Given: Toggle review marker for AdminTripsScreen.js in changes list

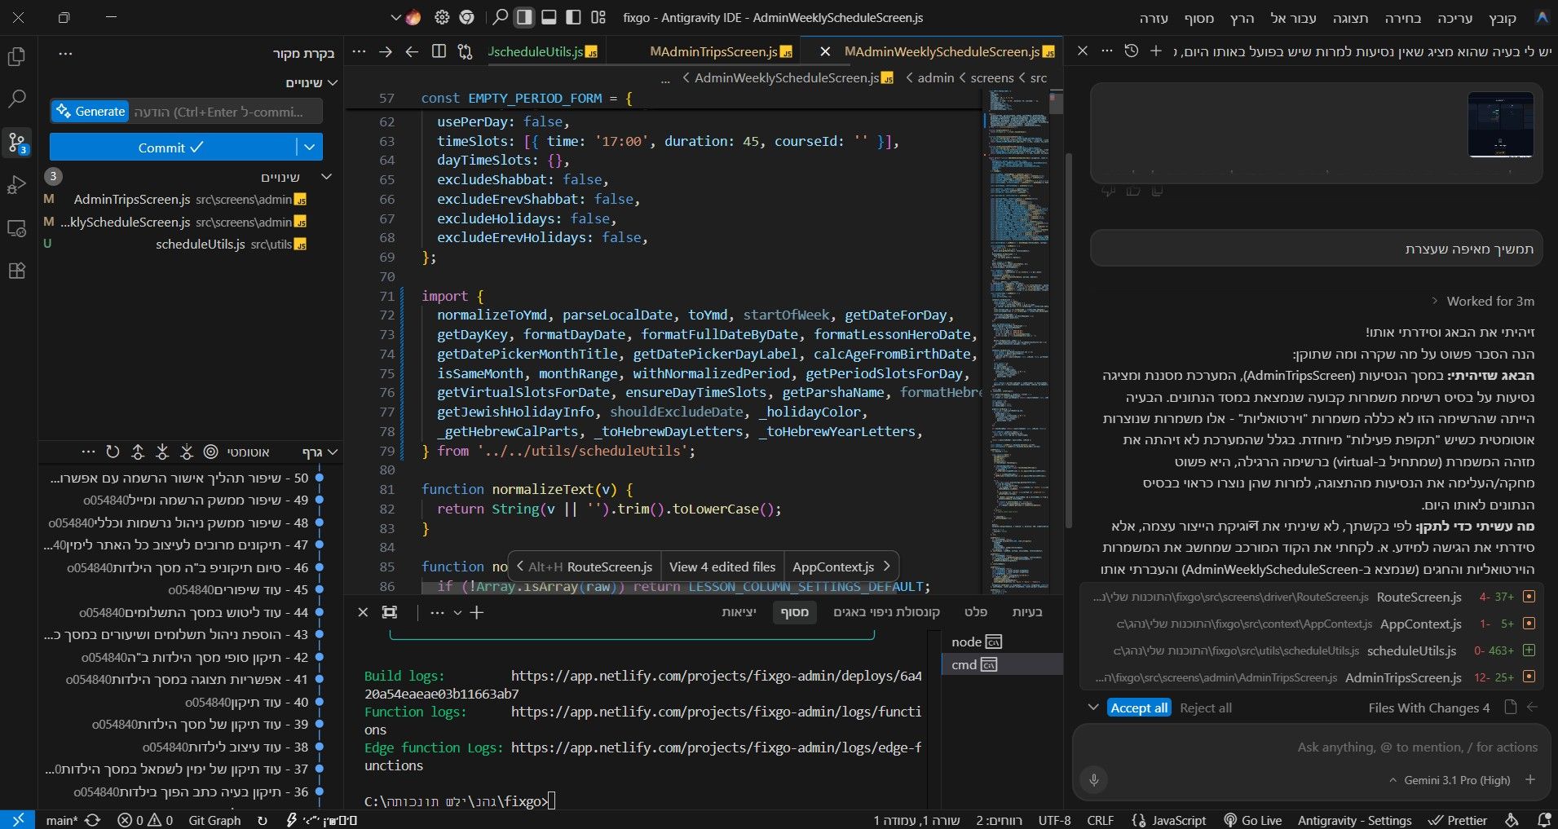Looking at the screenshot, I should point(1529,677).
